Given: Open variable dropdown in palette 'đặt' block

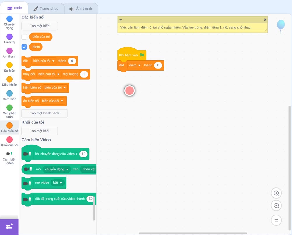Looking at the screenshot, I should click(44, 61).
